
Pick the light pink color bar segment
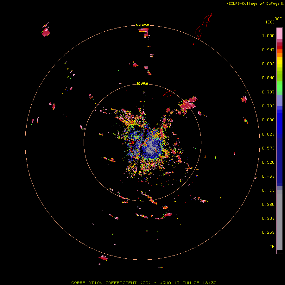tap(280, 34)
